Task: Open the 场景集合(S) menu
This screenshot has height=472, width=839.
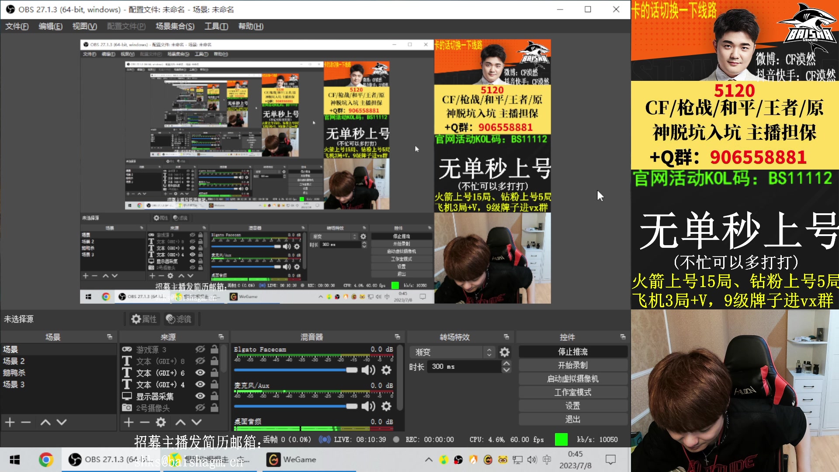Action: tap(175, 26)
